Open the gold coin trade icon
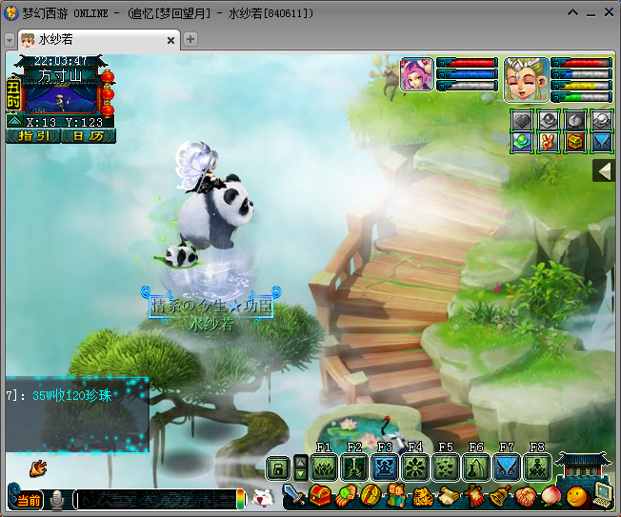The height and width of the screenshot is (517, 621). click(x=371, y=496)
